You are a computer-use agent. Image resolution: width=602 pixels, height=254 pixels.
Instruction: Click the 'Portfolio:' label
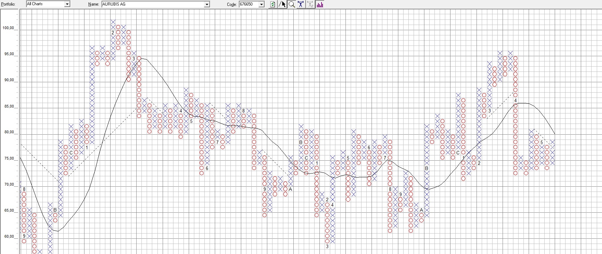[x=8, y=4]
